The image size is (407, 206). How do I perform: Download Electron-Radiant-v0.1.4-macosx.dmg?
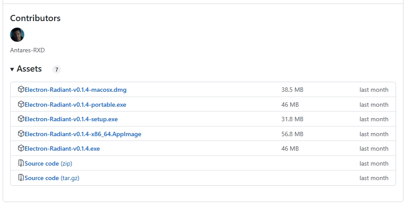(76, 90)
